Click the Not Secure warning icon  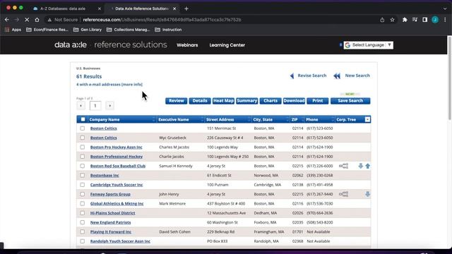point(49,20)
